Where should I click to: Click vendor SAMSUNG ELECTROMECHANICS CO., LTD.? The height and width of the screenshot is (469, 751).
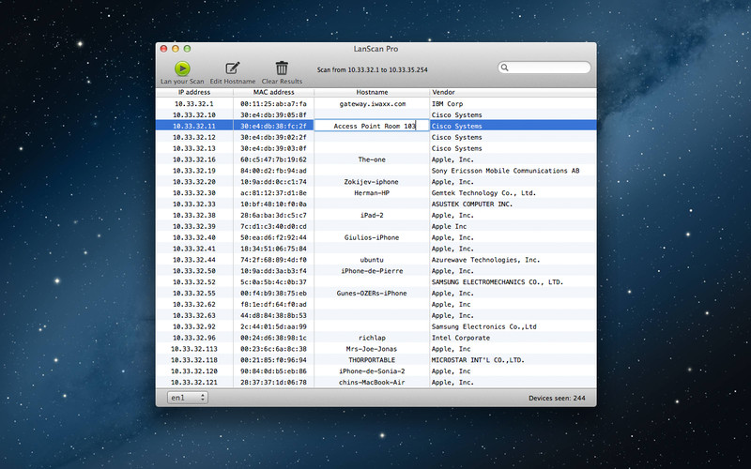click(x=498, y=282)
